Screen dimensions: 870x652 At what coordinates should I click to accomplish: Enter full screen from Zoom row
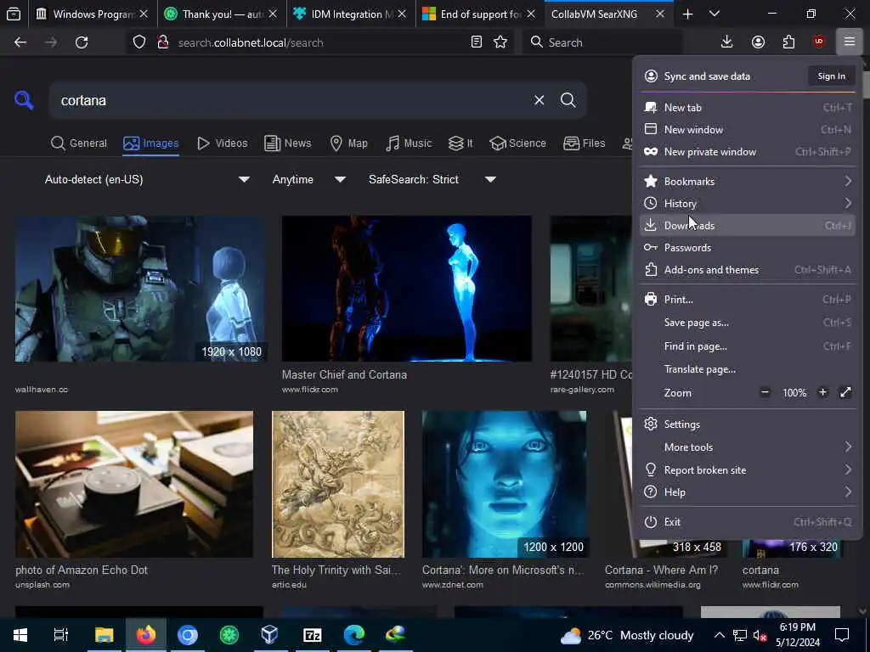pyautogui.click(x=845, y=392)
